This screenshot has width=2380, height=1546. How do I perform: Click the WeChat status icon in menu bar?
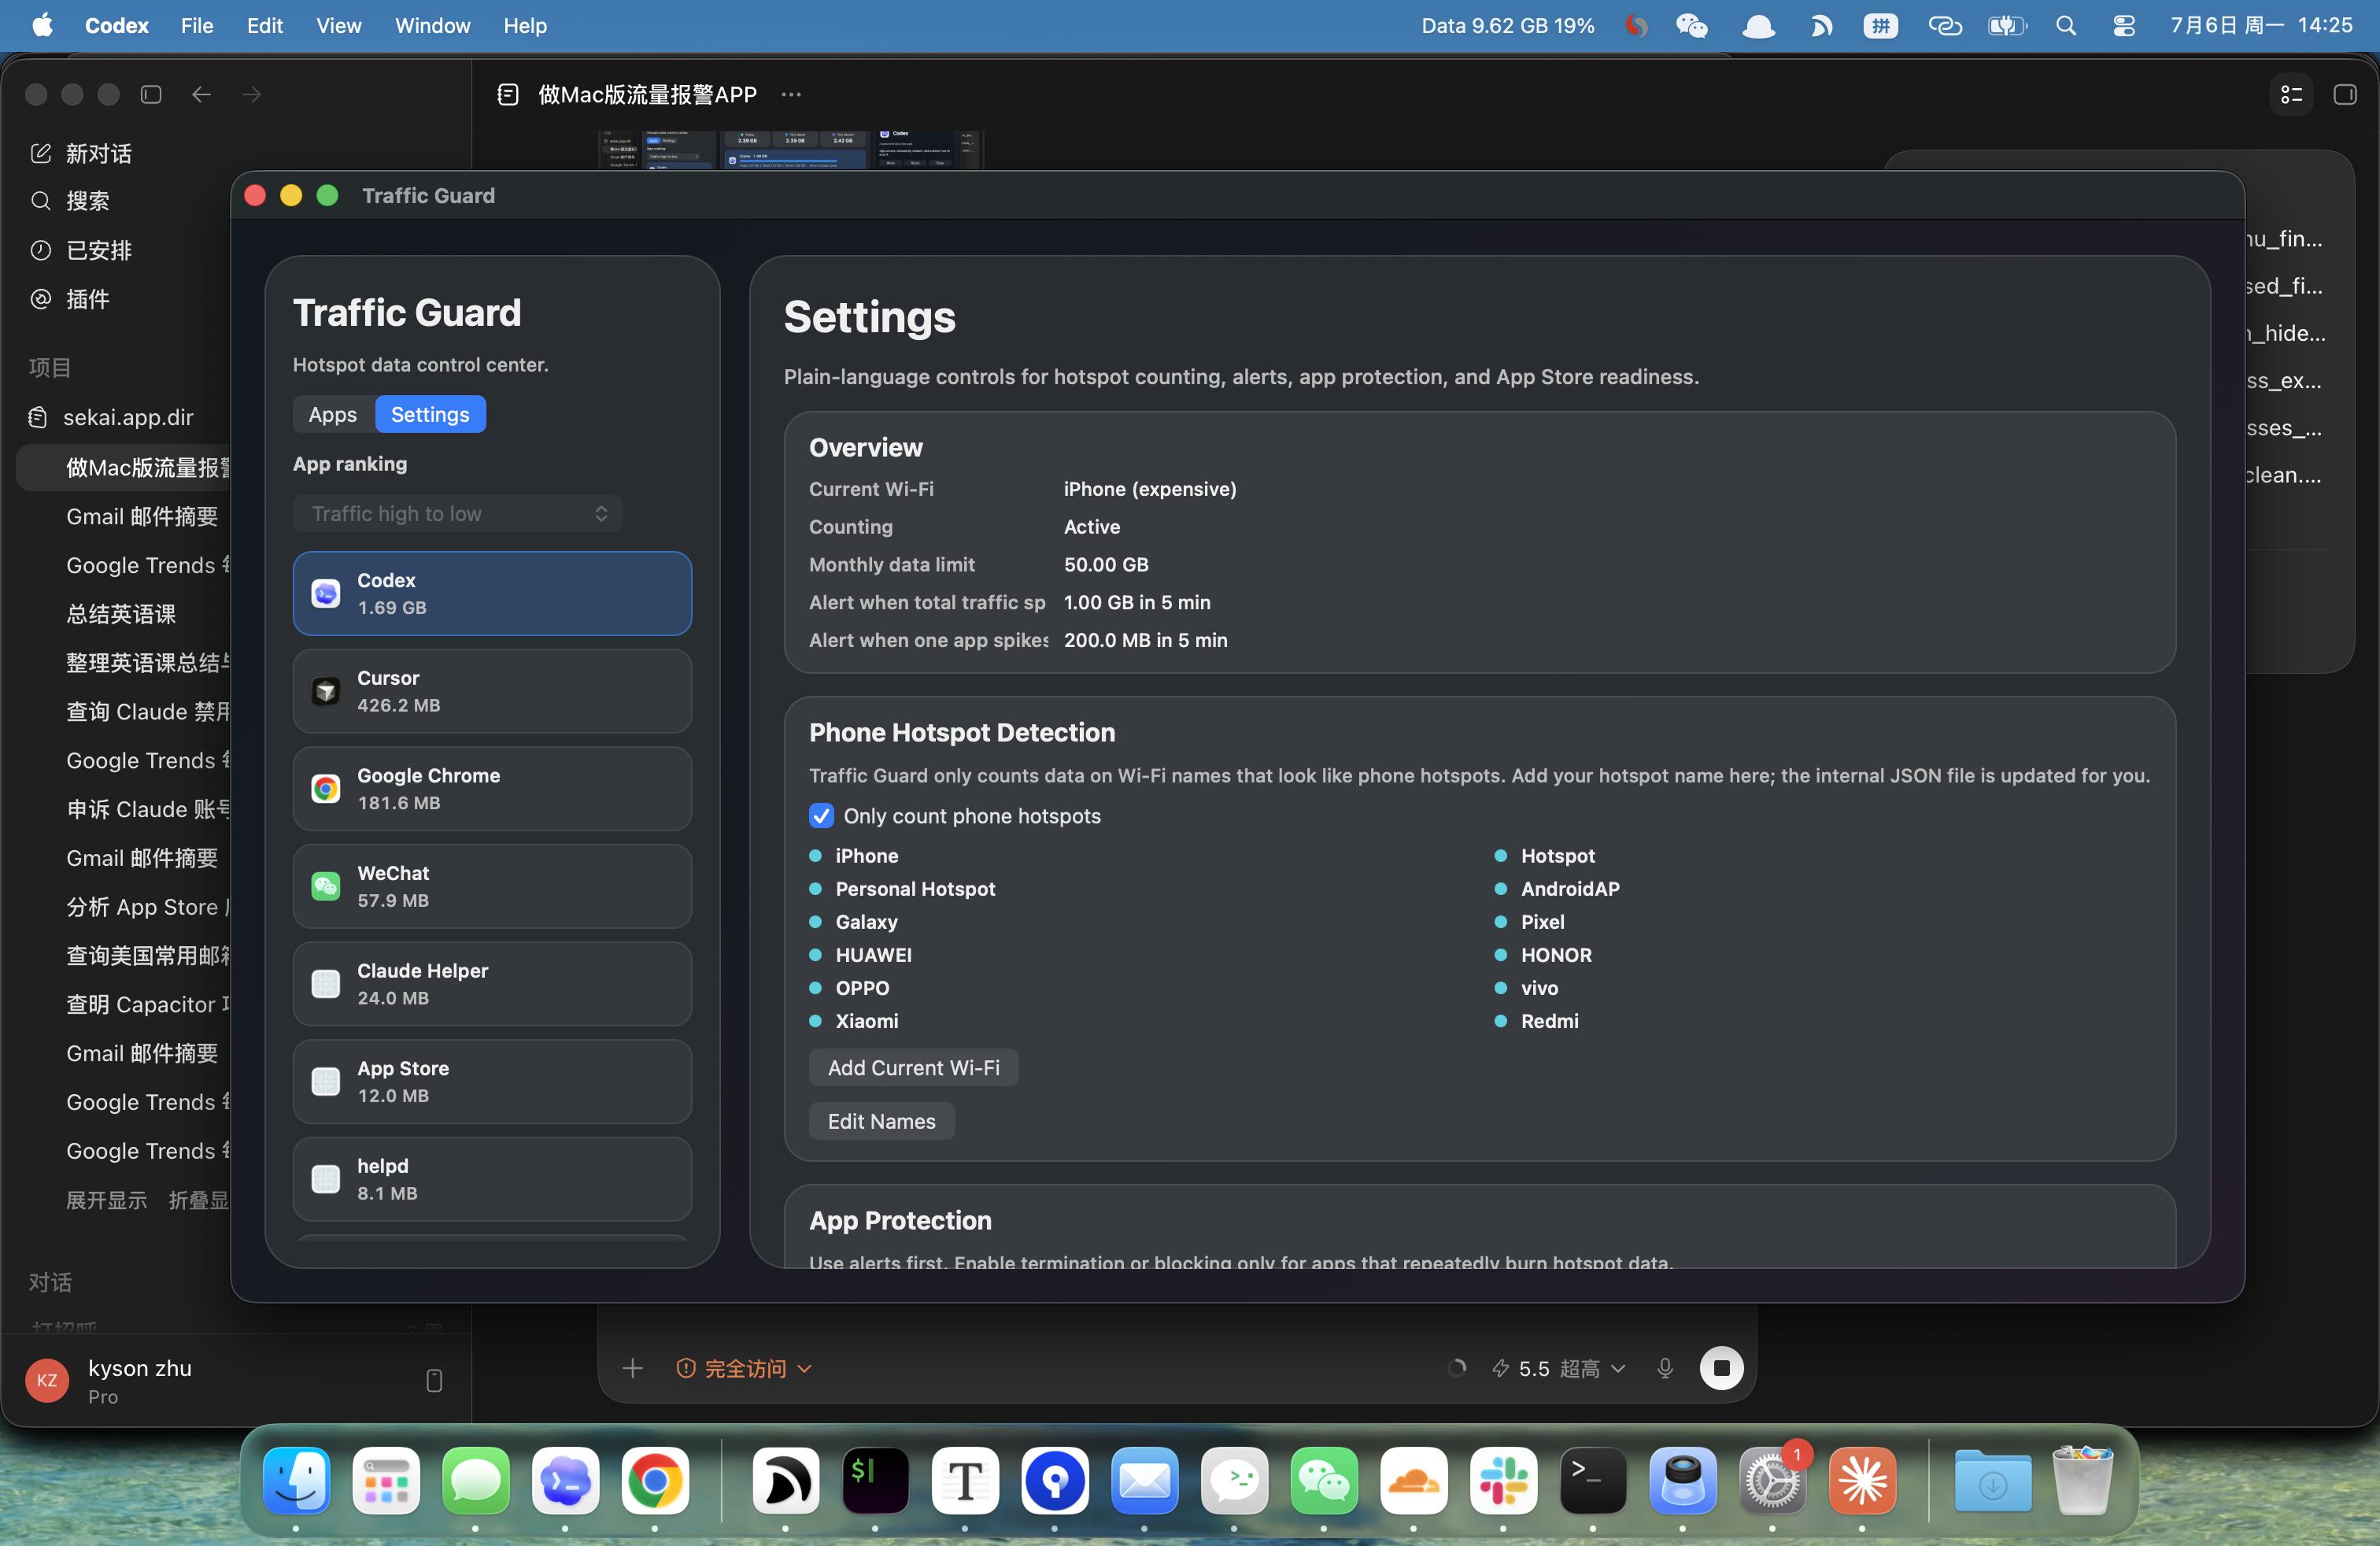(x=1692, y=26)
